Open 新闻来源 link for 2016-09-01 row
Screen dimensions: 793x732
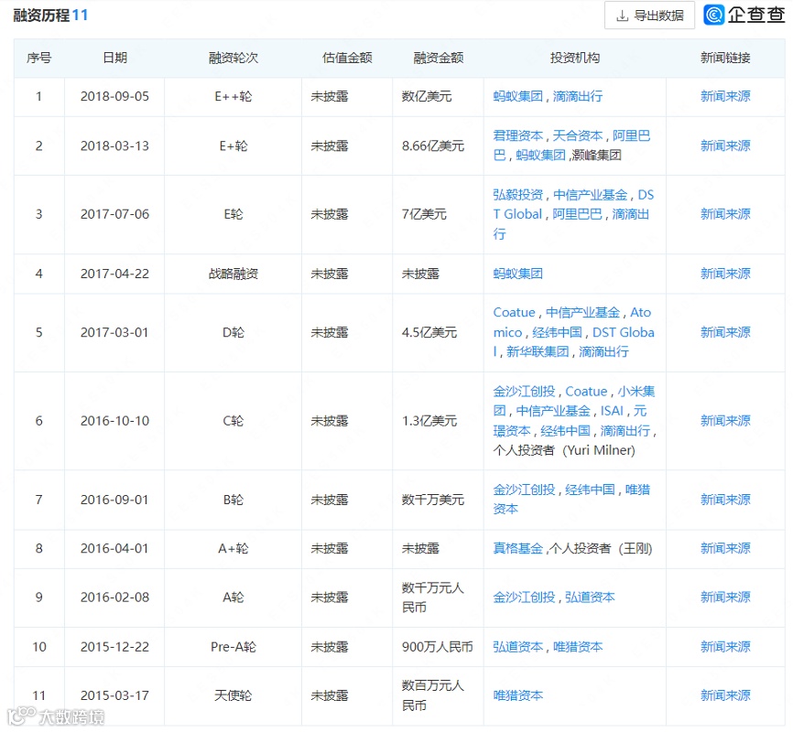pyautogui.click(x=725, y=500)
